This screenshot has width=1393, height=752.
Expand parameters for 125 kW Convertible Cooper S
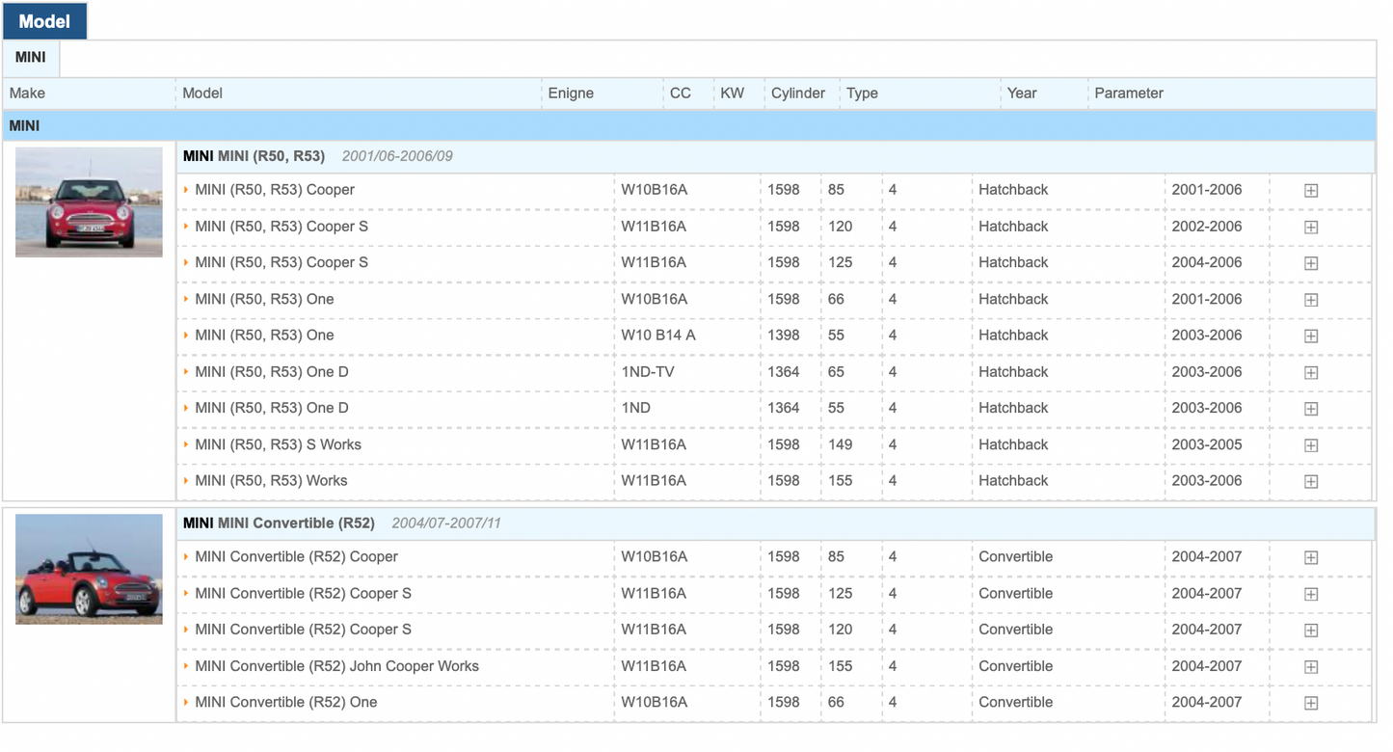point(1311,595)
